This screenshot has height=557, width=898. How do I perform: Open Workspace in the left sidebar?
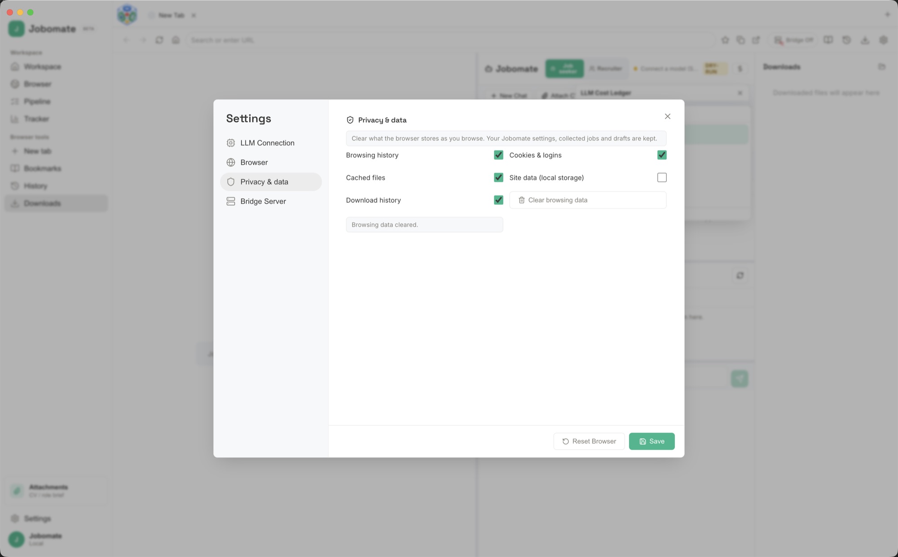[x=56, y=66]
